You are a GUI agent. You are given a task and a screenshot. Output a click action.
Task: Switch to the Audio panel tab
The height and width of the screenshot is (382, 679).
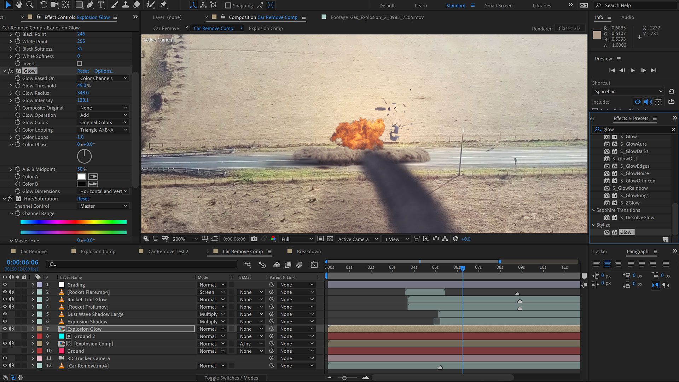627,17
